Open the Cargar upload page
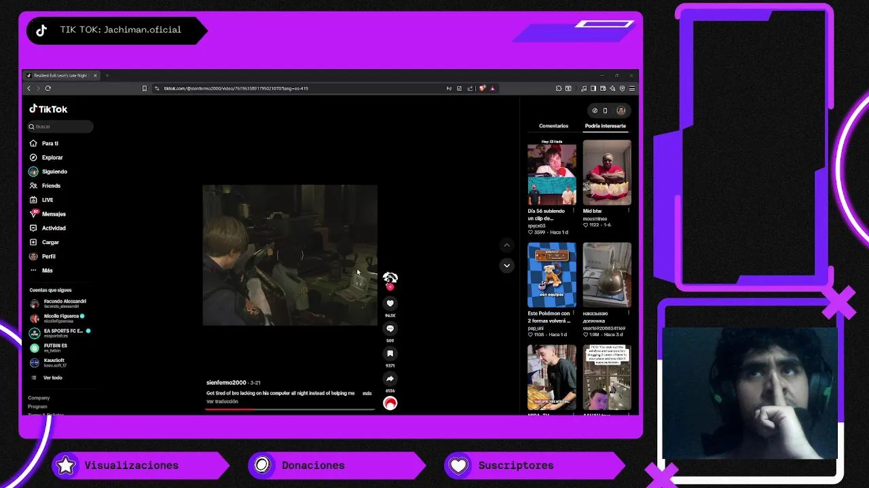This screenshot has width=869, height=488. [44, 242]
